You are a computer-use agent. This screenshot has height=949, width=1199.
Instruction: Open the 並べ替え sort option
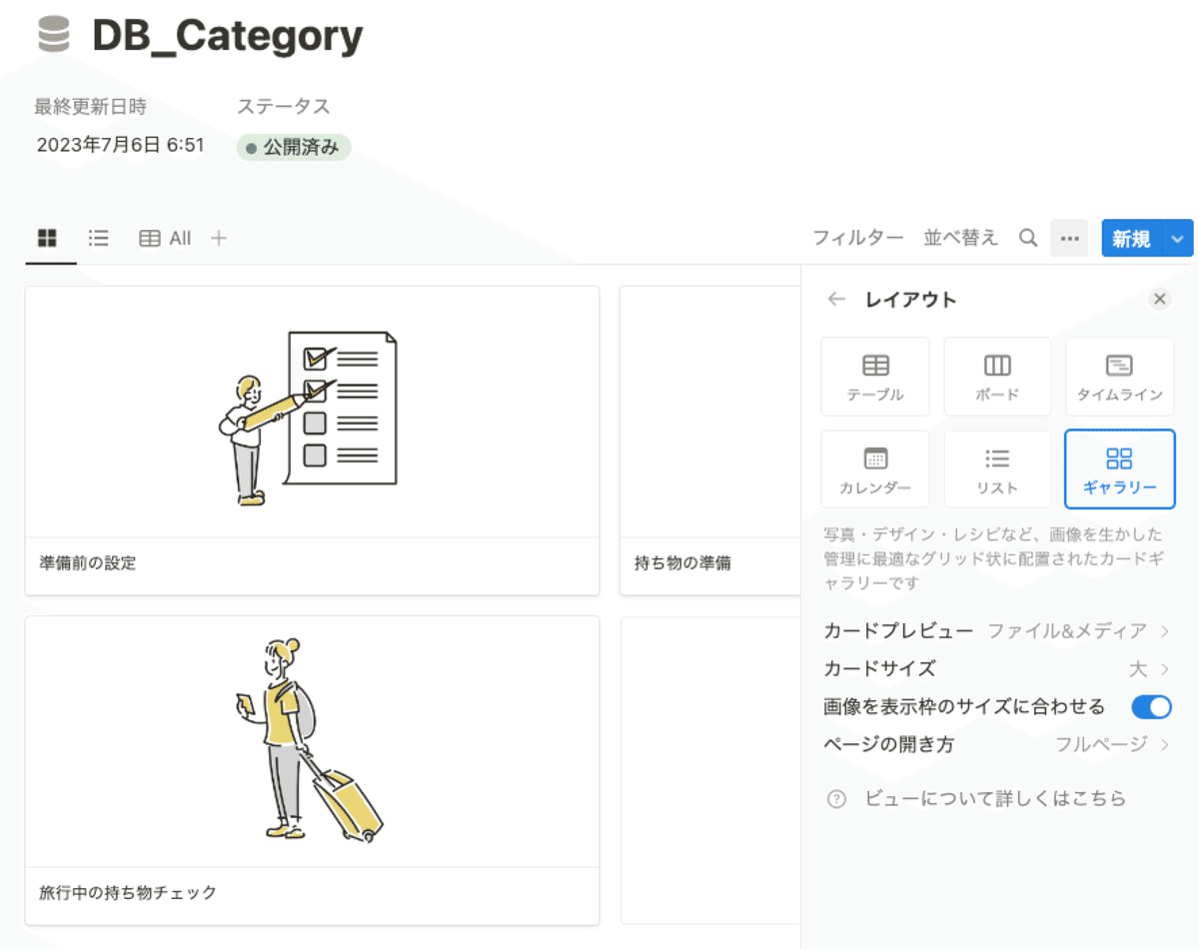pos(960,238)
